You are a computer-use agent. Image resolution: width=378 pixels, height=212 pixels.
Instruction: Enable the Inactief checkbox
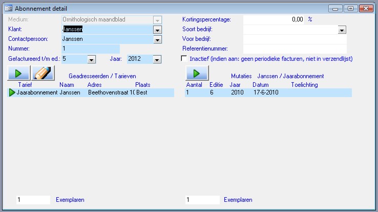coord(184,59)
